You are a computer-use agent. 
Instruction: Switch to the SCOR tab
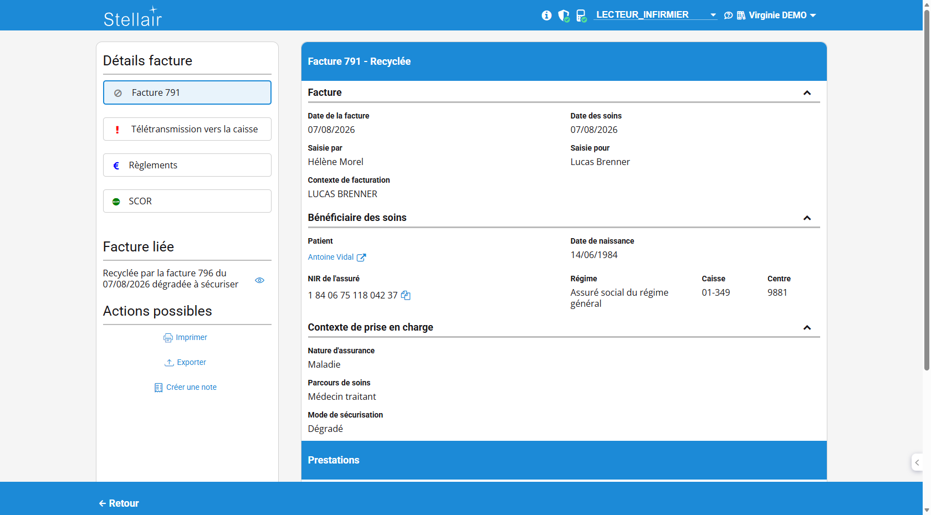pyautogui.click(x=187, y=201)
